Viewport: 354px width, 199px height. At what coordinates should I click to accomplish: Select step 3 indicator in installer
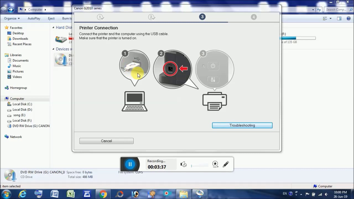point(202,17)
